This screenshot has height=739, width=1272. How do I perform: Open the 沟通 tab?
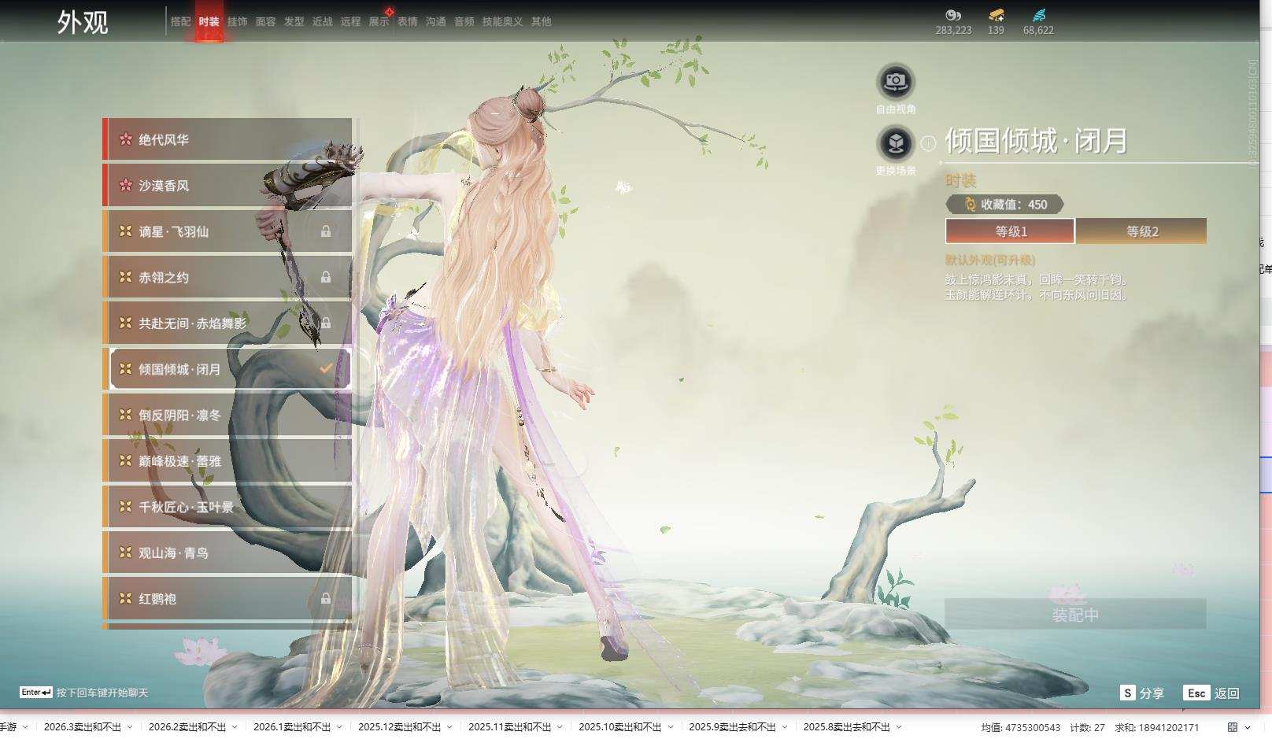(436, 21)
